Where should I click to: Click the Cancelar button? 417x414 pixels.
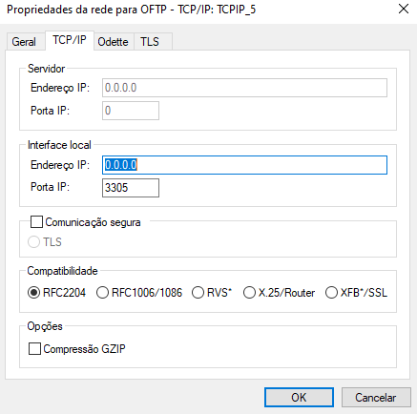376,397
